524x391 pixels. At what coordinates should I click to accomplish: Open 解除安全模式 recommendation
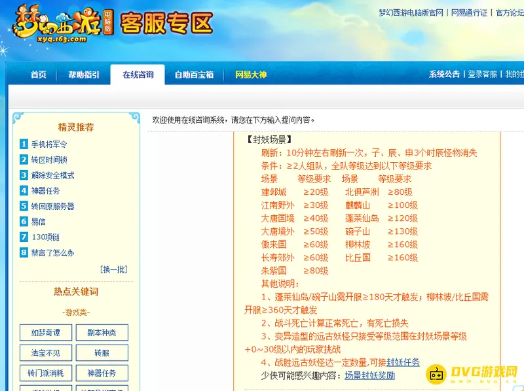tap(52, 175)
